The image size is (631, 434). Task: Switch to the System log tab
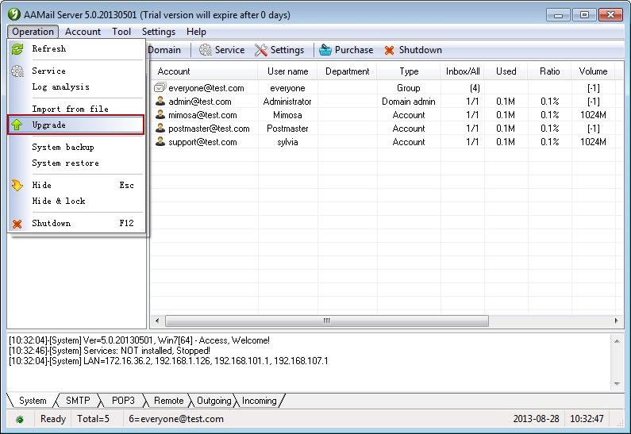tap(33, 401)
